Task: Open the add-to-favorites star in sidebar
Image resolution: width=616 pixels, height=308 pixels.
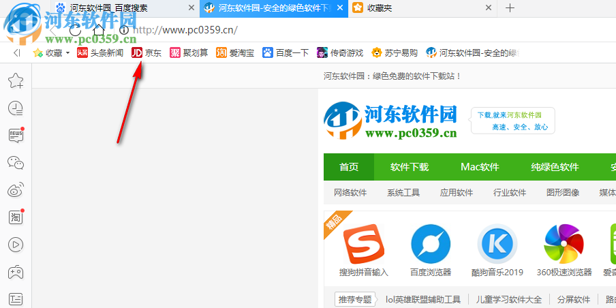Action: [16, 80]
